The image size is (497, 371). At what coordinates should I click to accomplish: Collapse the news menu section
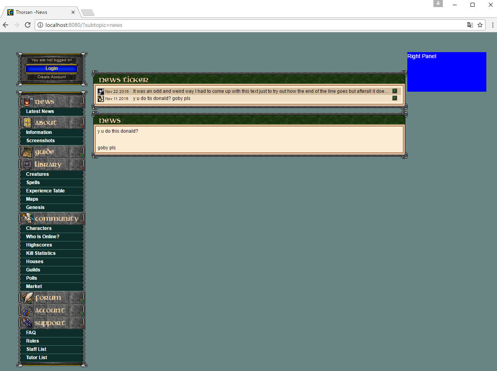point(83,105)
